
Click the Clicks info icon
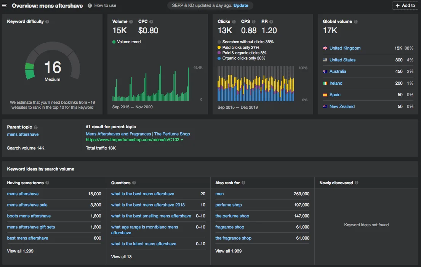[234, 21]
